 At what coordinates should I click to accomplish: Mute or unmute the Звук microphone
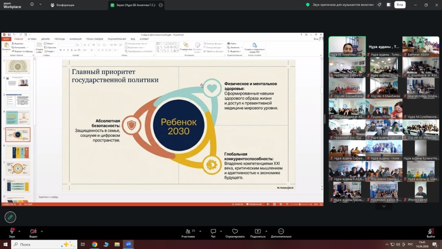(12, 233)
